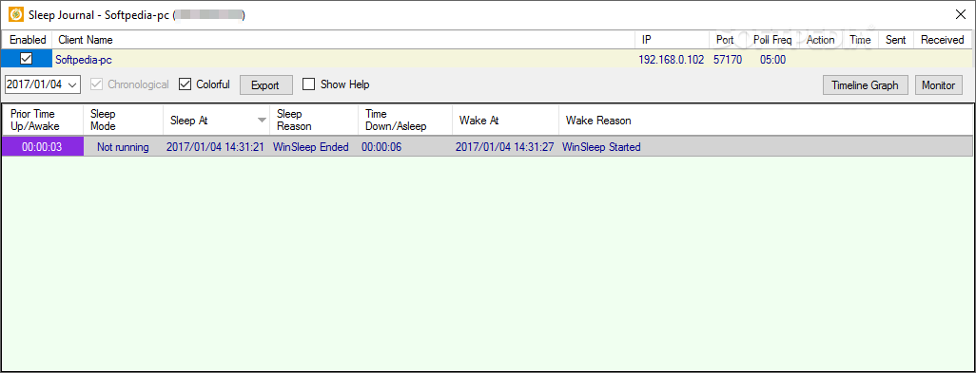Select the Softpedia-pc client name
This screenshot has width=976, height=373.
coord(84,60)
